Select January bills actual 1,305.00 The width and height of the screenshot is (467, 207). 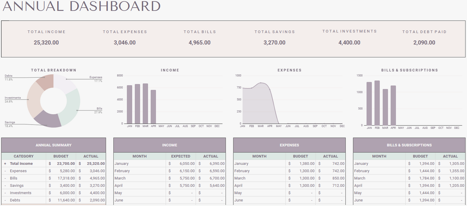pyautogui.click(x=451, y=164)
